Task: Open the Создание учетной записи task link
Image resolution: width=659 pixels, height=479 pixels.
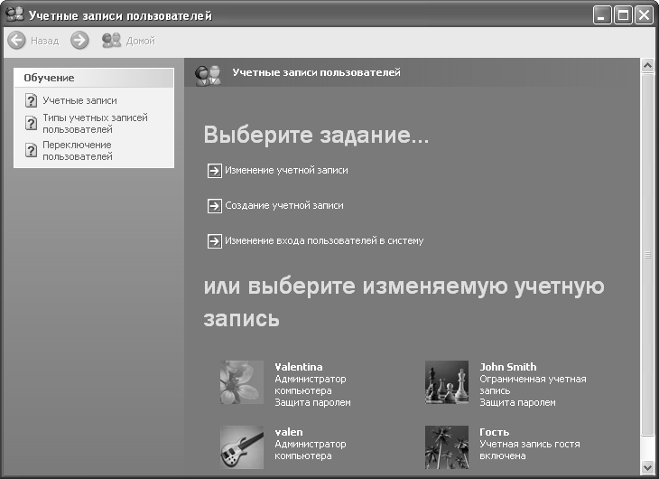Action: [284, 206]
